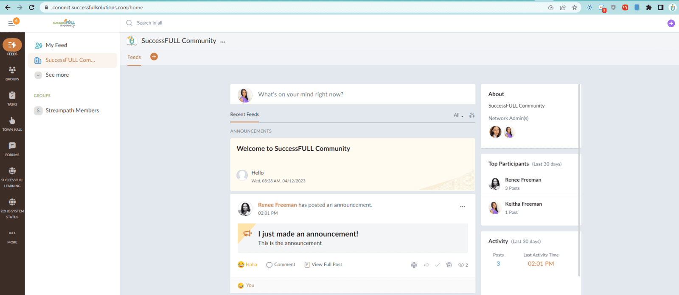Click the What's on your mind box
The image size is (679, 295).
(353, 94)
